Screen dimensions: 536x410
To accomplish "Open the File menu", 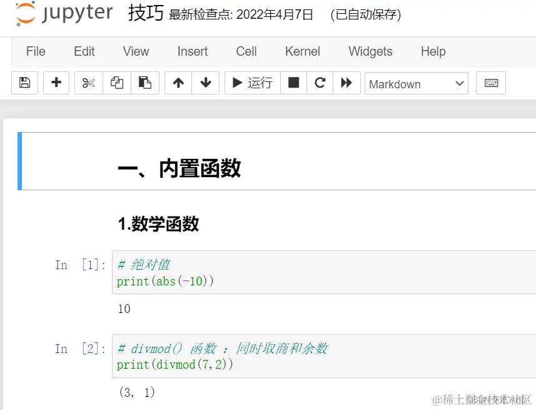I will pos(36,52).
